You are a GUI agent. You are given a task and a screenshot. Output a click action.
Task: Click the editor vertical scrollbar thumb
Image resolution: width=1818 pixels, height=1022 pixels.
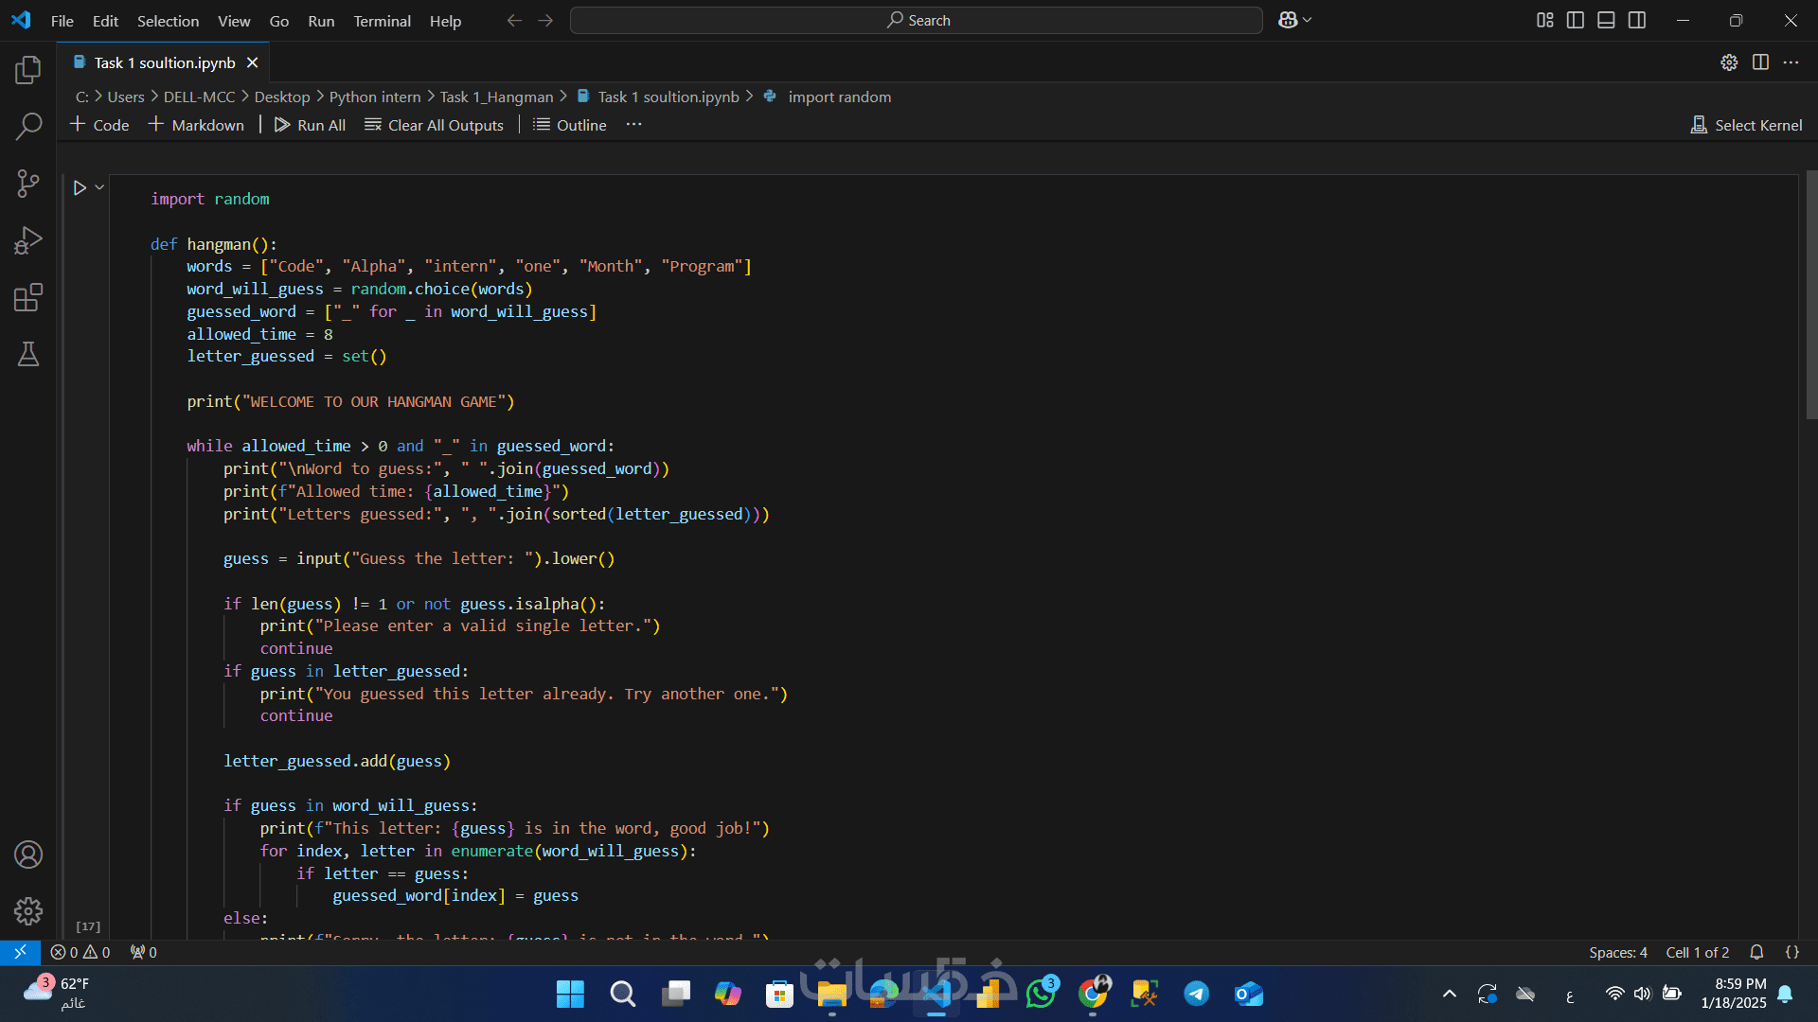[x=1810, y=293]
